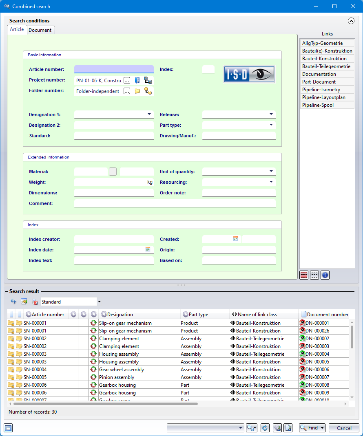Viewport: 363px width, 436px height.
Task: Click the collapse arrow circle for Search conditions
Action: tap(351, 21)
